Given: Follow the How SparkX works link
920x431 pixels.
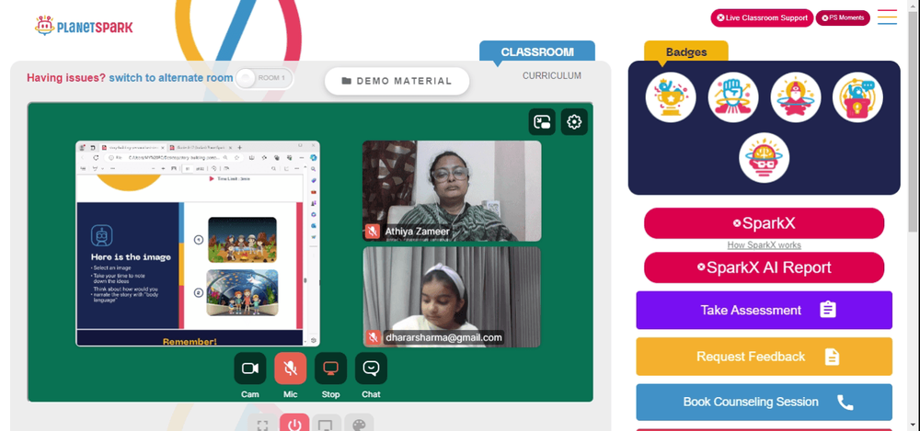Looking at the screenshot, I should pyautogui.click(x=764, y=245).
